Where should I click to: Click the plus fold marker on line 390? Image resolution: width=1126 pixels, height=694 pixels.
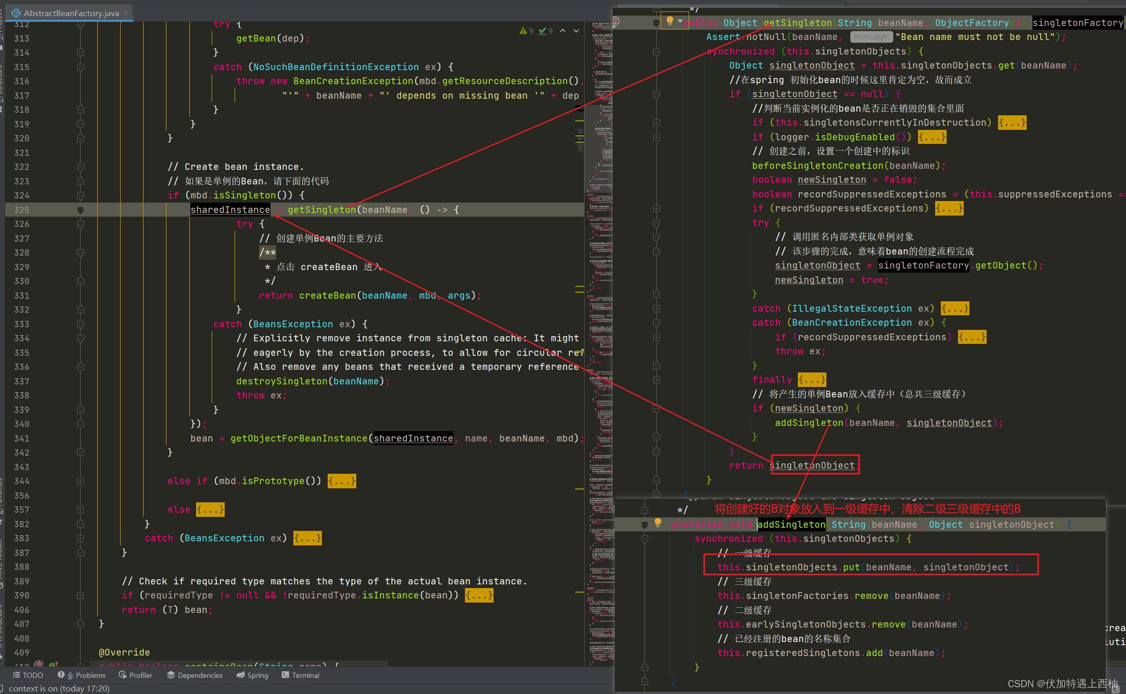point(81,595)
